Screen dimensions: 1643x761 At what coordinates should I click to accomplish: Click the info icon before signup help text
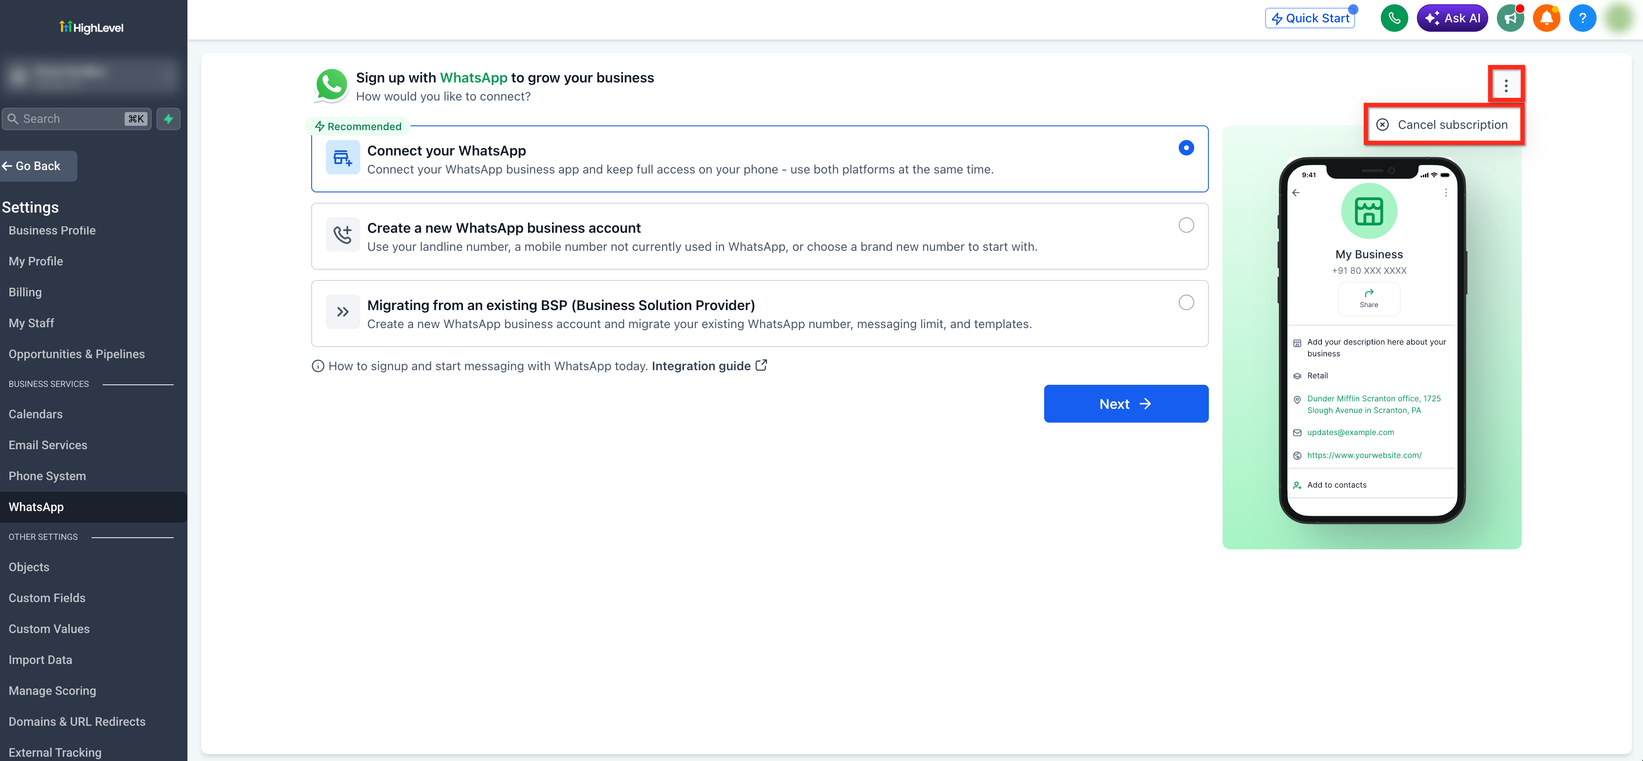318,366
